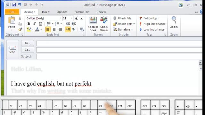Mark message as High Importance

(x=152, y=24)
